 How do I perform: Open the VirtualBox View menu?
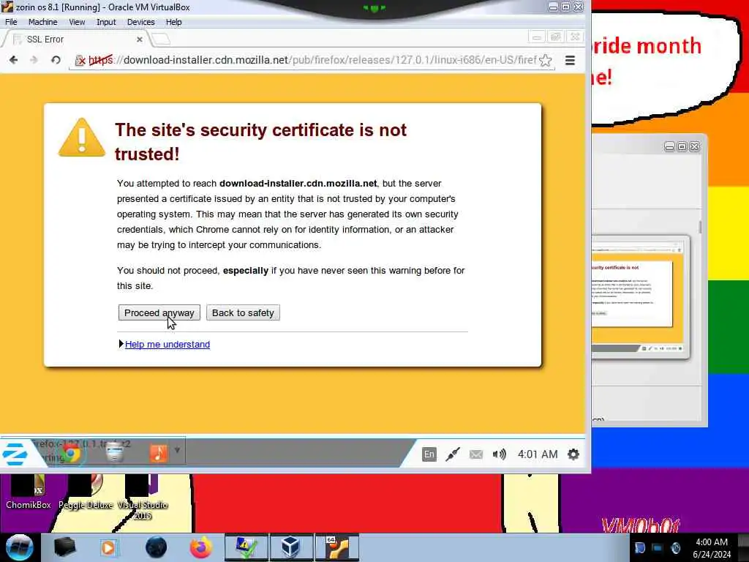pyautogui.click(x=76, y=22)
